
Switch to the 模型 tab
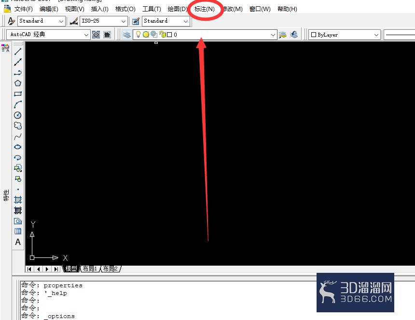pyautogui.click(x=71, y=269)
